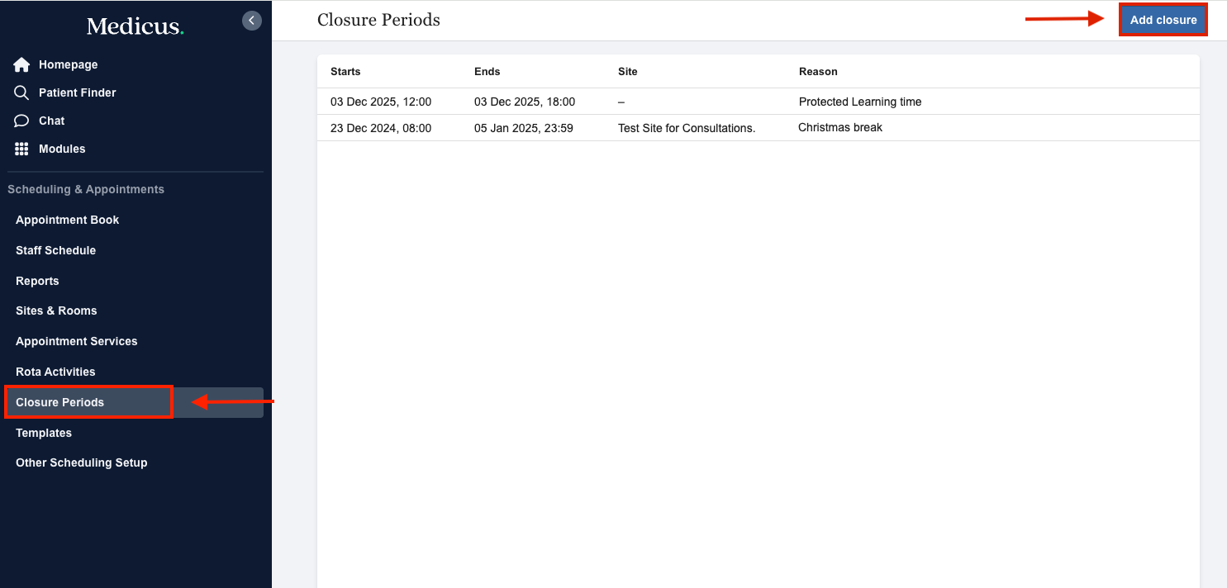Screen dimensions: 1227x588
Task: Navigate to Sites & Rooms
Action: coord(56,311)
